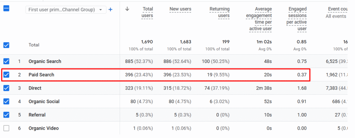Screen dimensions: 355x138
Task: Click Organic Social total users 80 (4.73%)
Action: [x=142, y=102]
